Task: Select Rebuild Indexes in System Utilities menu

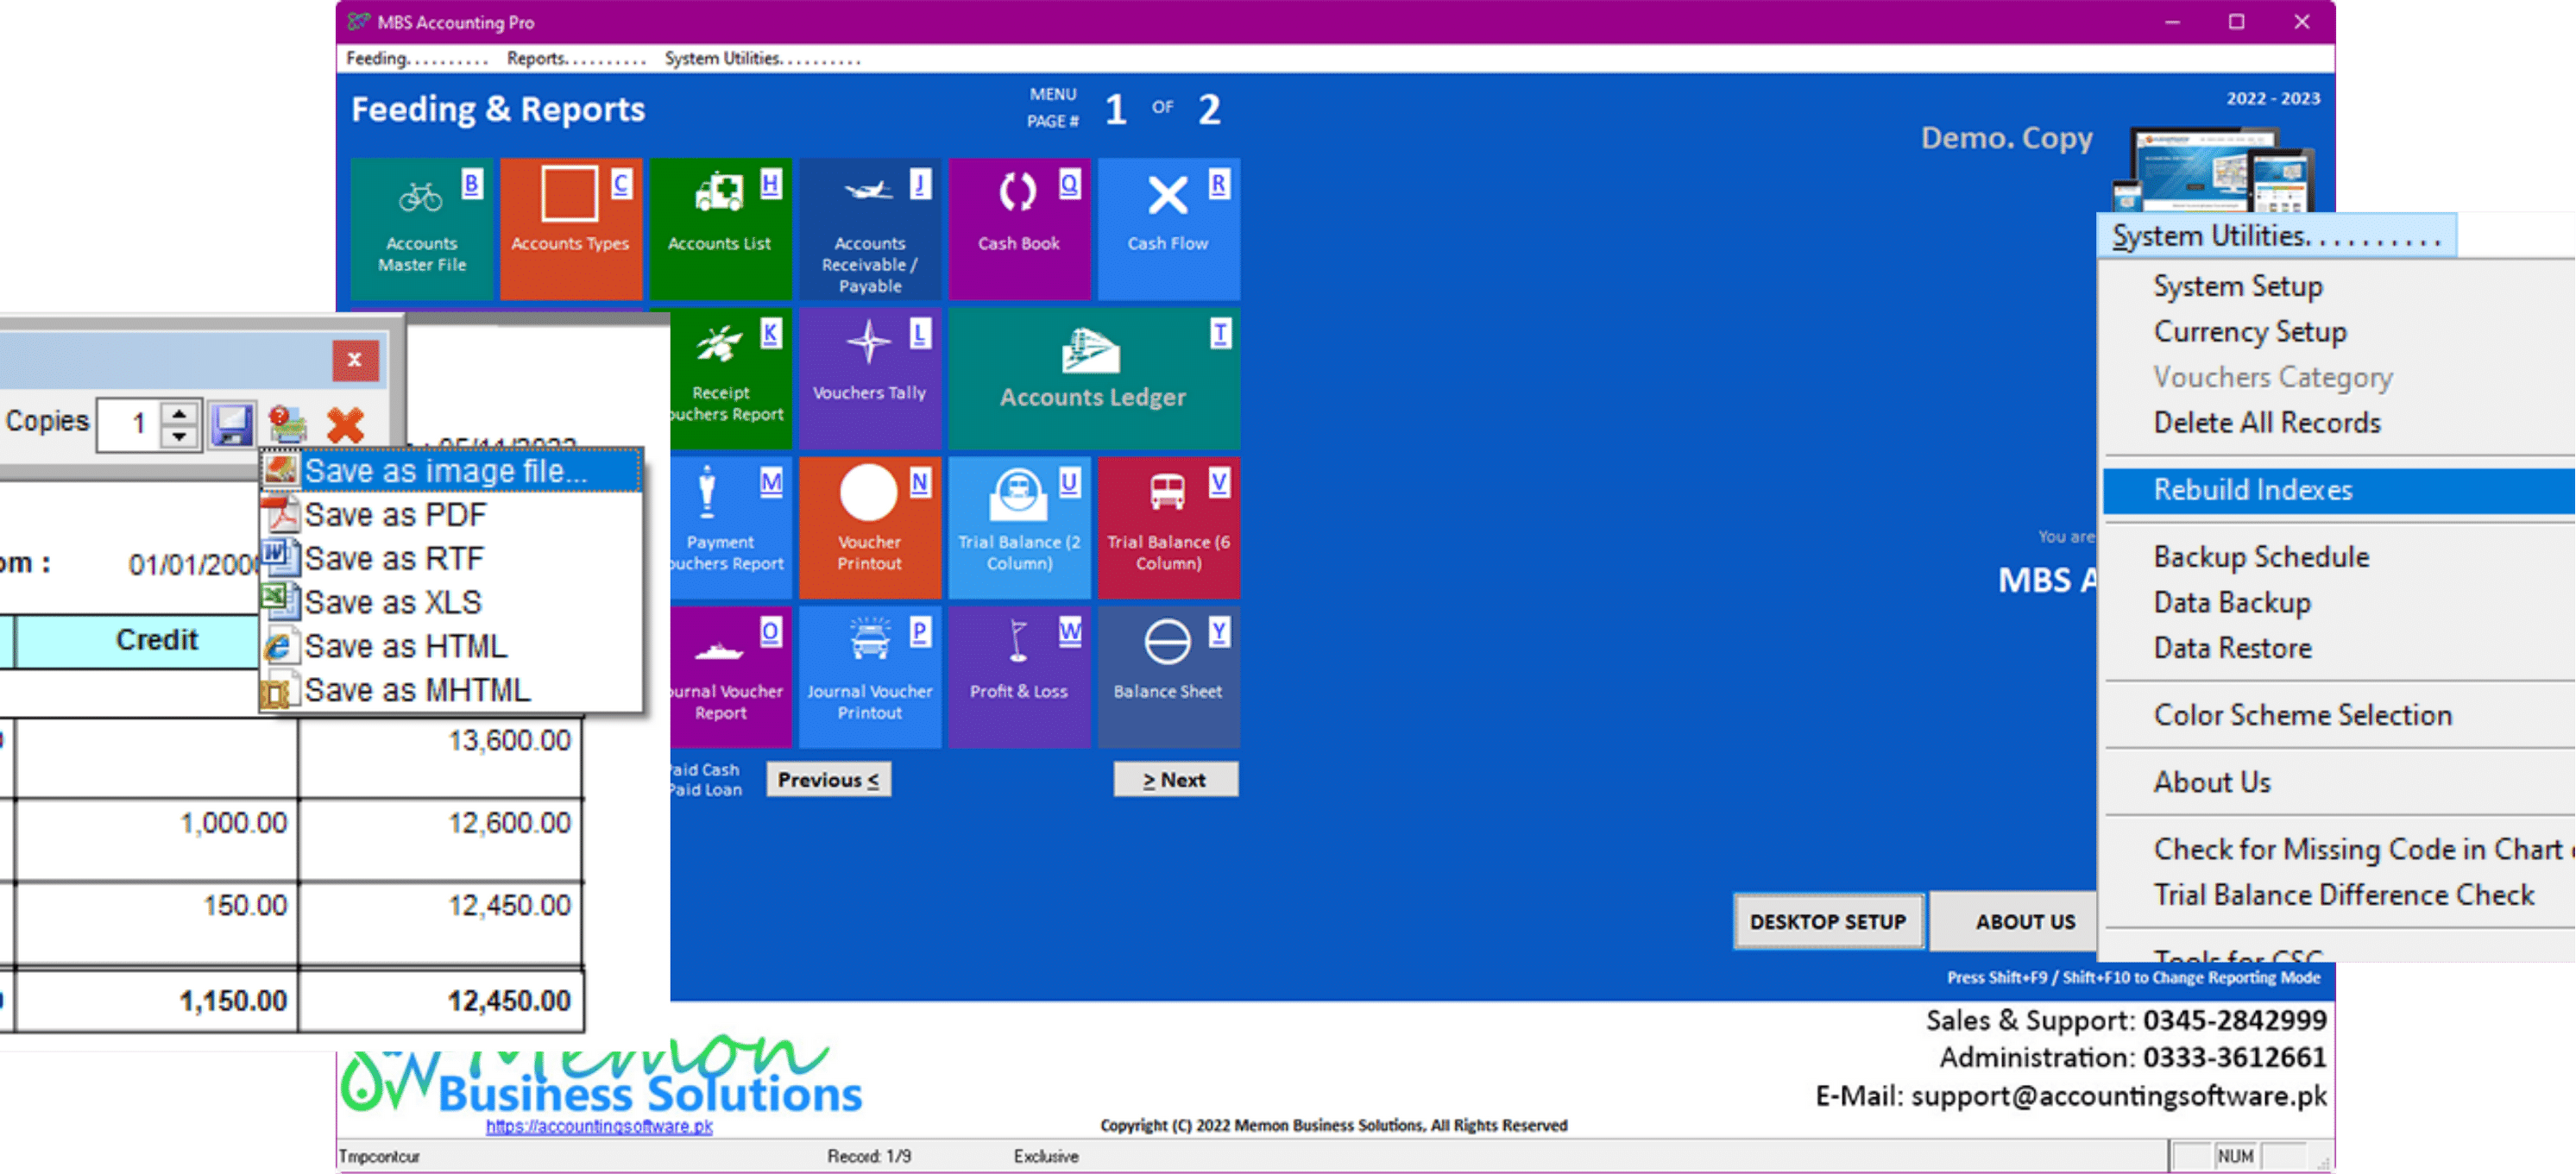Action: (x=2252, y=491)
